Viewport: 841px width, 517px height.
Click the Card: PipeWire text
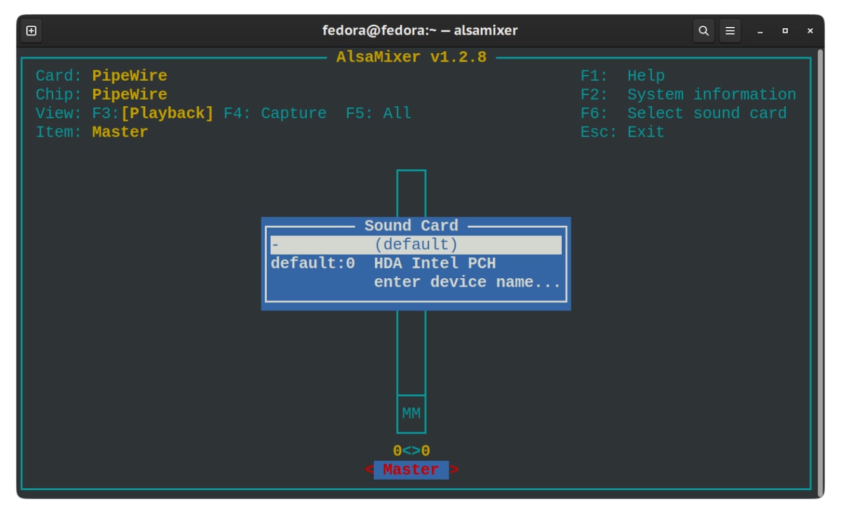pos(102,76)
